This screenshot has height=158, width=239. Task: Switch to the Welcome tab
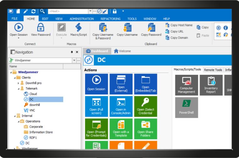[x=122, y=51]
